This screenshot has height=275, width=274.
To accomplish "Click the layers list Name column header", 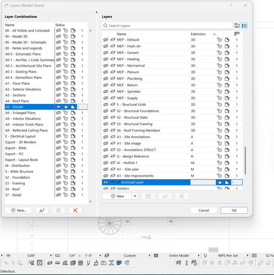I will [153, 34].
